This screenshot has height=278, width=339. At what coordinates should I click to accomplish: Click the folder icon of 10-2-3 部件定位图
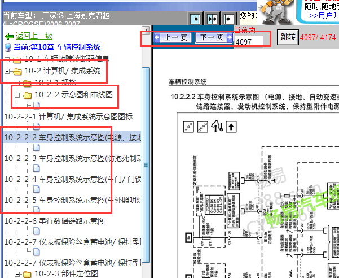(27, 274)
